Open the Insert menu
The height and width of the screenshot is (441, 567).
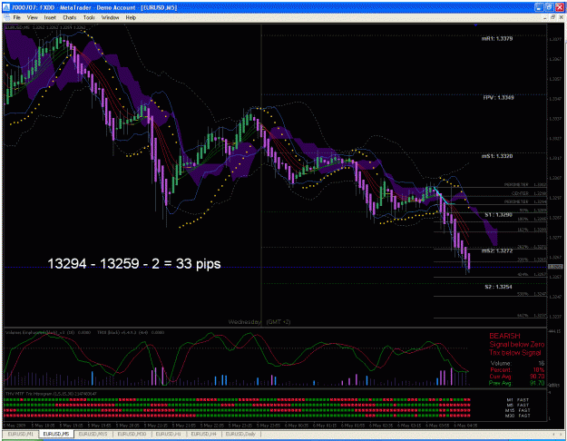point(50,17)
